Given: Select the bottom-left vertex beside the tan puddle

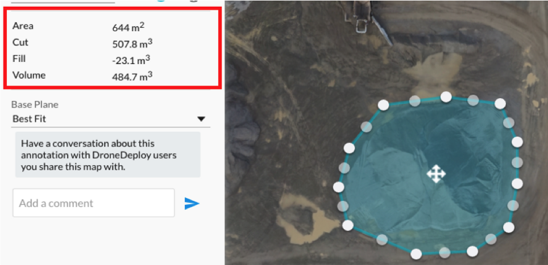Looking at the screenshot, I should 348,225.
